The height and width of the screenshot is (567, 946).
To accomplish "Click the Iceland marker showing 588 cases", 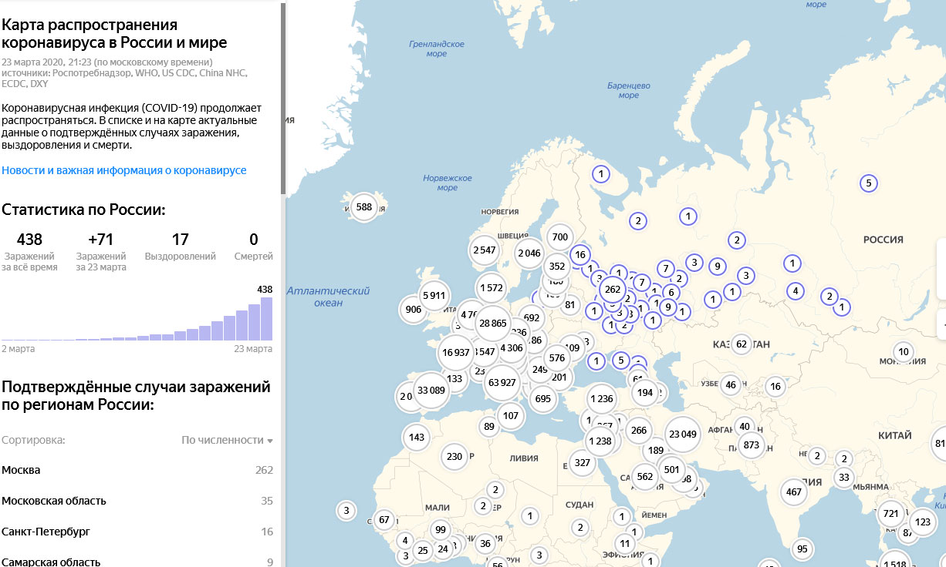I will pyautogui.click(x=364, y=206).
